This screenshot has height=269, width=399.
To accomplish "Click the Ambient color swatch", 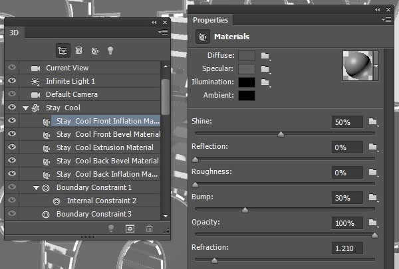I will point(247,96).
